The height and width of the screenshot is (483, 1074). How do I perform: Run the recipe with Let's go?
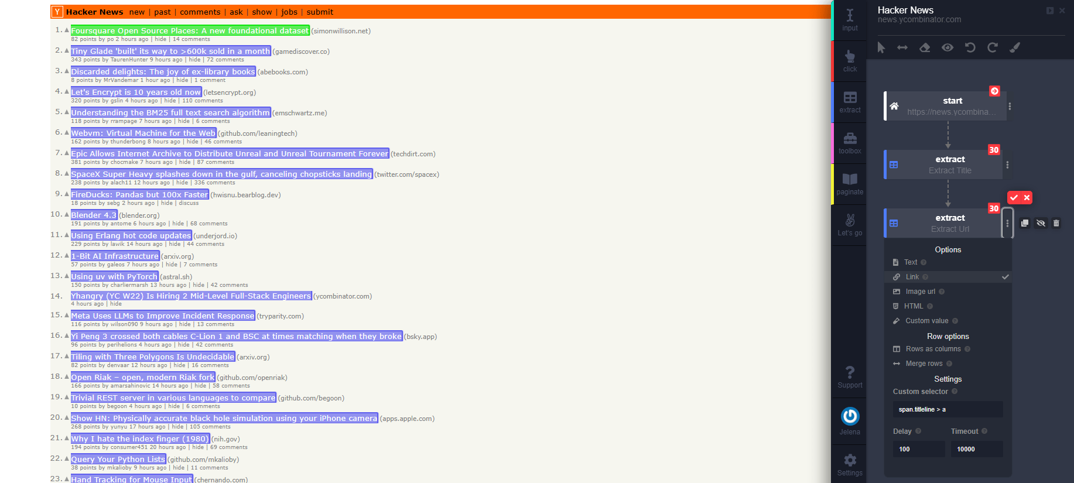click(850, 225)
